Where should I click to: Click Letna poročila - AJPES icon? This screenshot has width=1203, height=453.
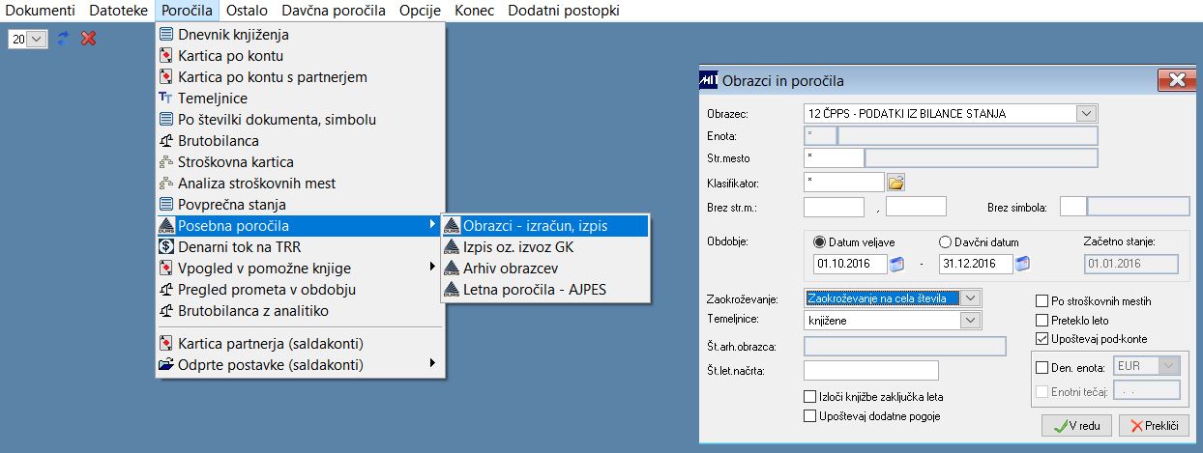(451, 290)
